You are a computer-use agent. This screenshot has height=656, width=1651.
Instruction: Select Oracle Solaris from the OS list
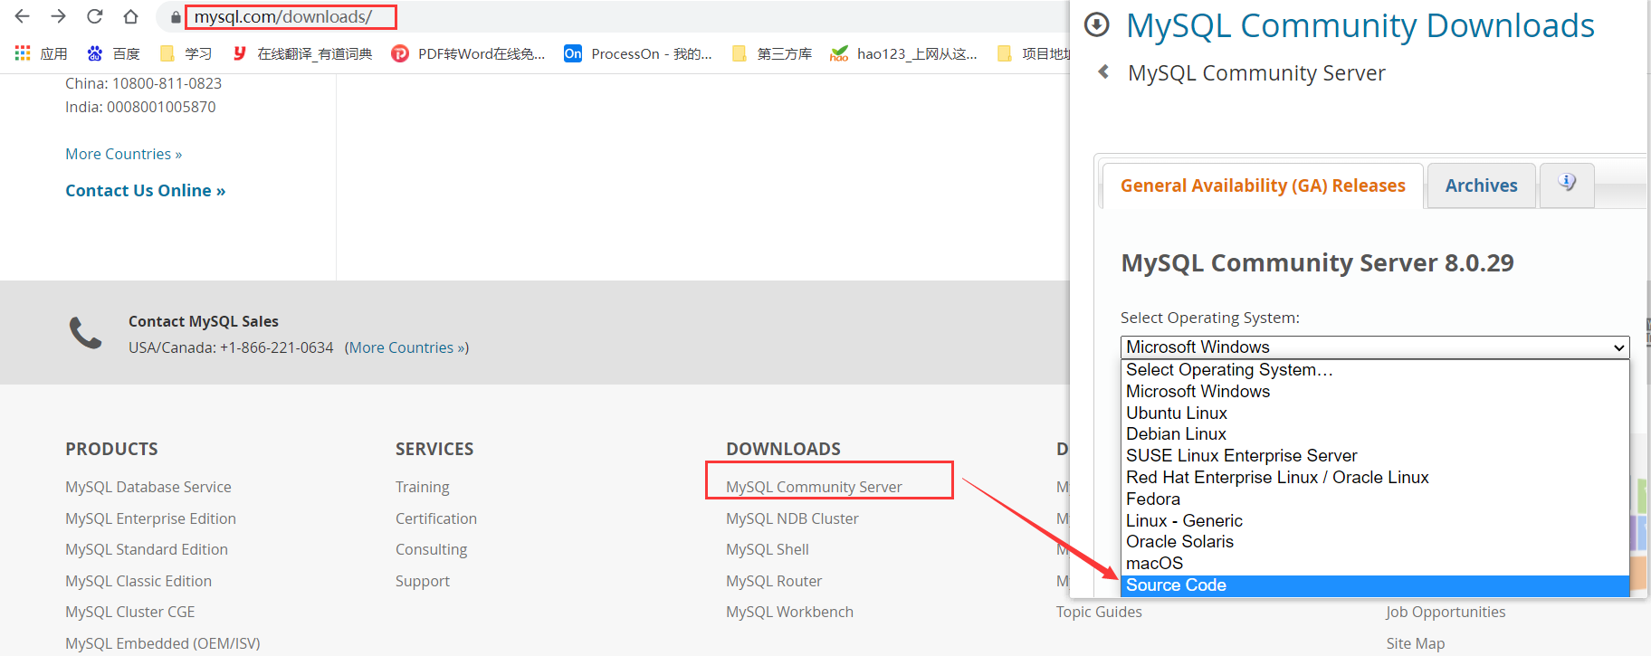[1375, 542]
